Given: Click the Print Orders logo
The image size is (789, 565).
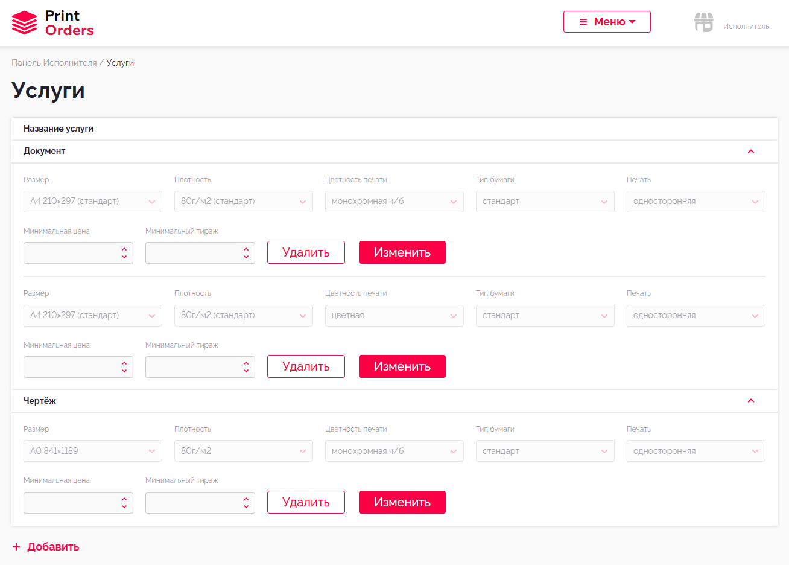Looking at the screenshot, I should pos(53,23).
